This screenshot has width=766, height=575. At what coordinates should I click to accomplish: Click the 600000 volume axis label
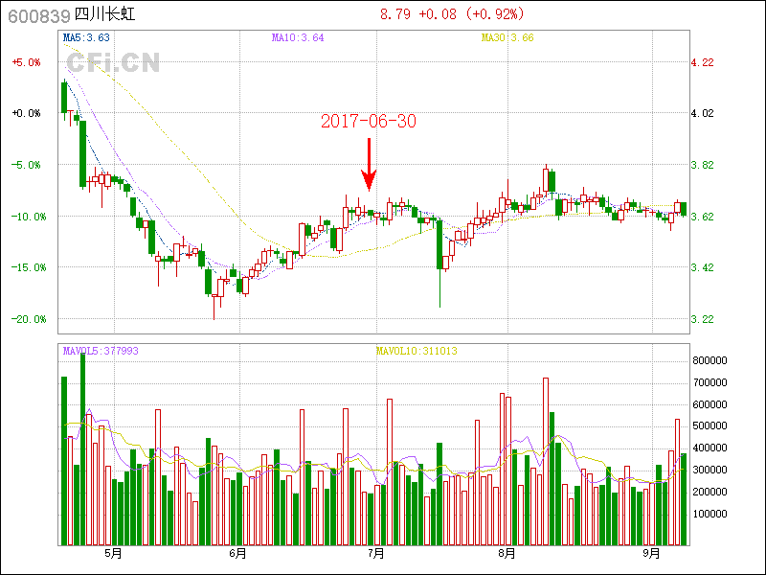710,404
